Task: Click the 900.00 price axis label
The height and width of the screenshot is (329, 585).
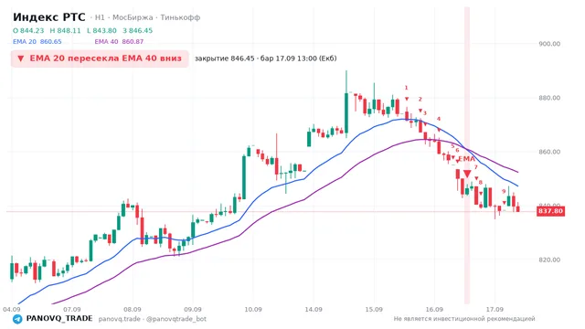Action: [549, 44]
